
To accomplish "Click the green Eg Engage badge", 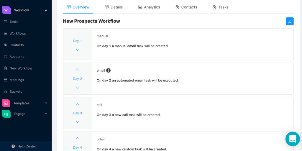I will tap(6, 114).
